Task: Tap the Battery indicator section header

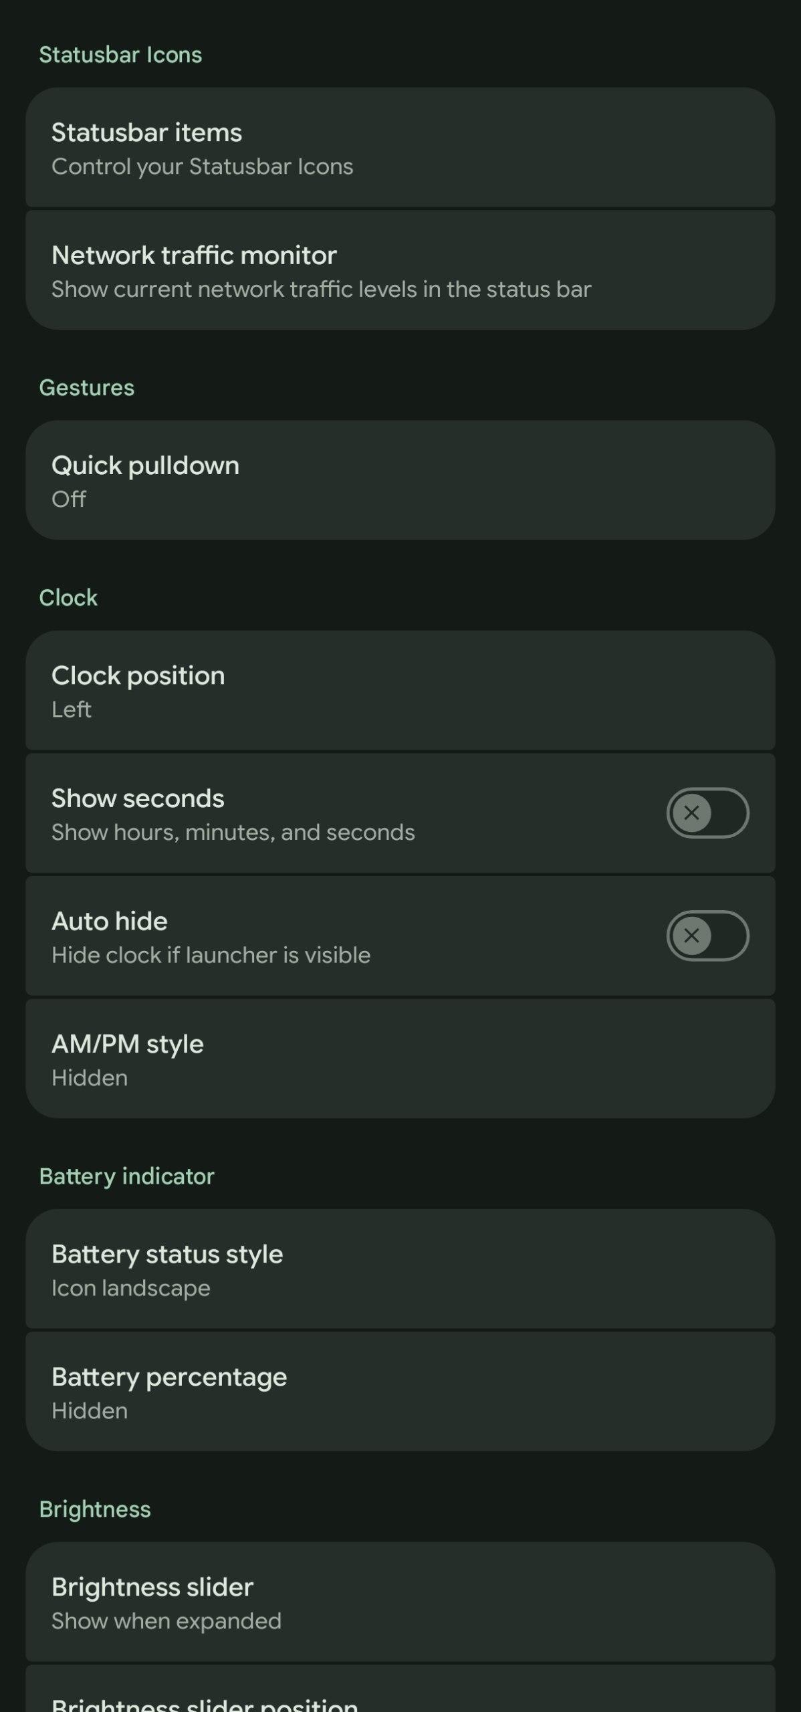Action: 127,1176
